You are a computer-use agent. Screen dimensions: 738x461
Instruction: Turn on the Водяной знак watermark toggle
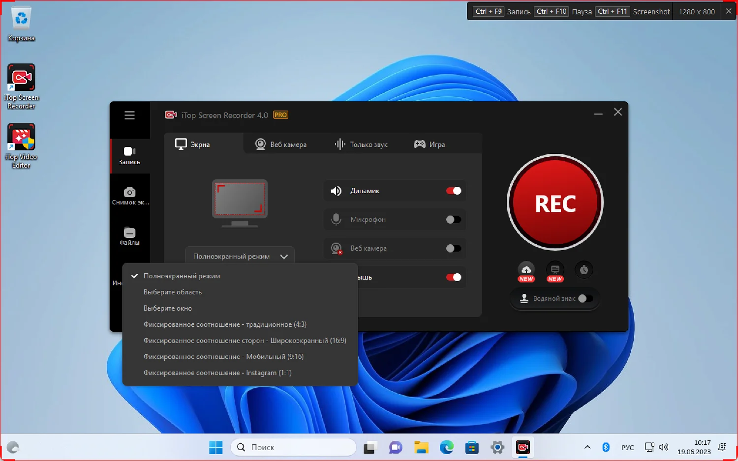coord(584,298)
